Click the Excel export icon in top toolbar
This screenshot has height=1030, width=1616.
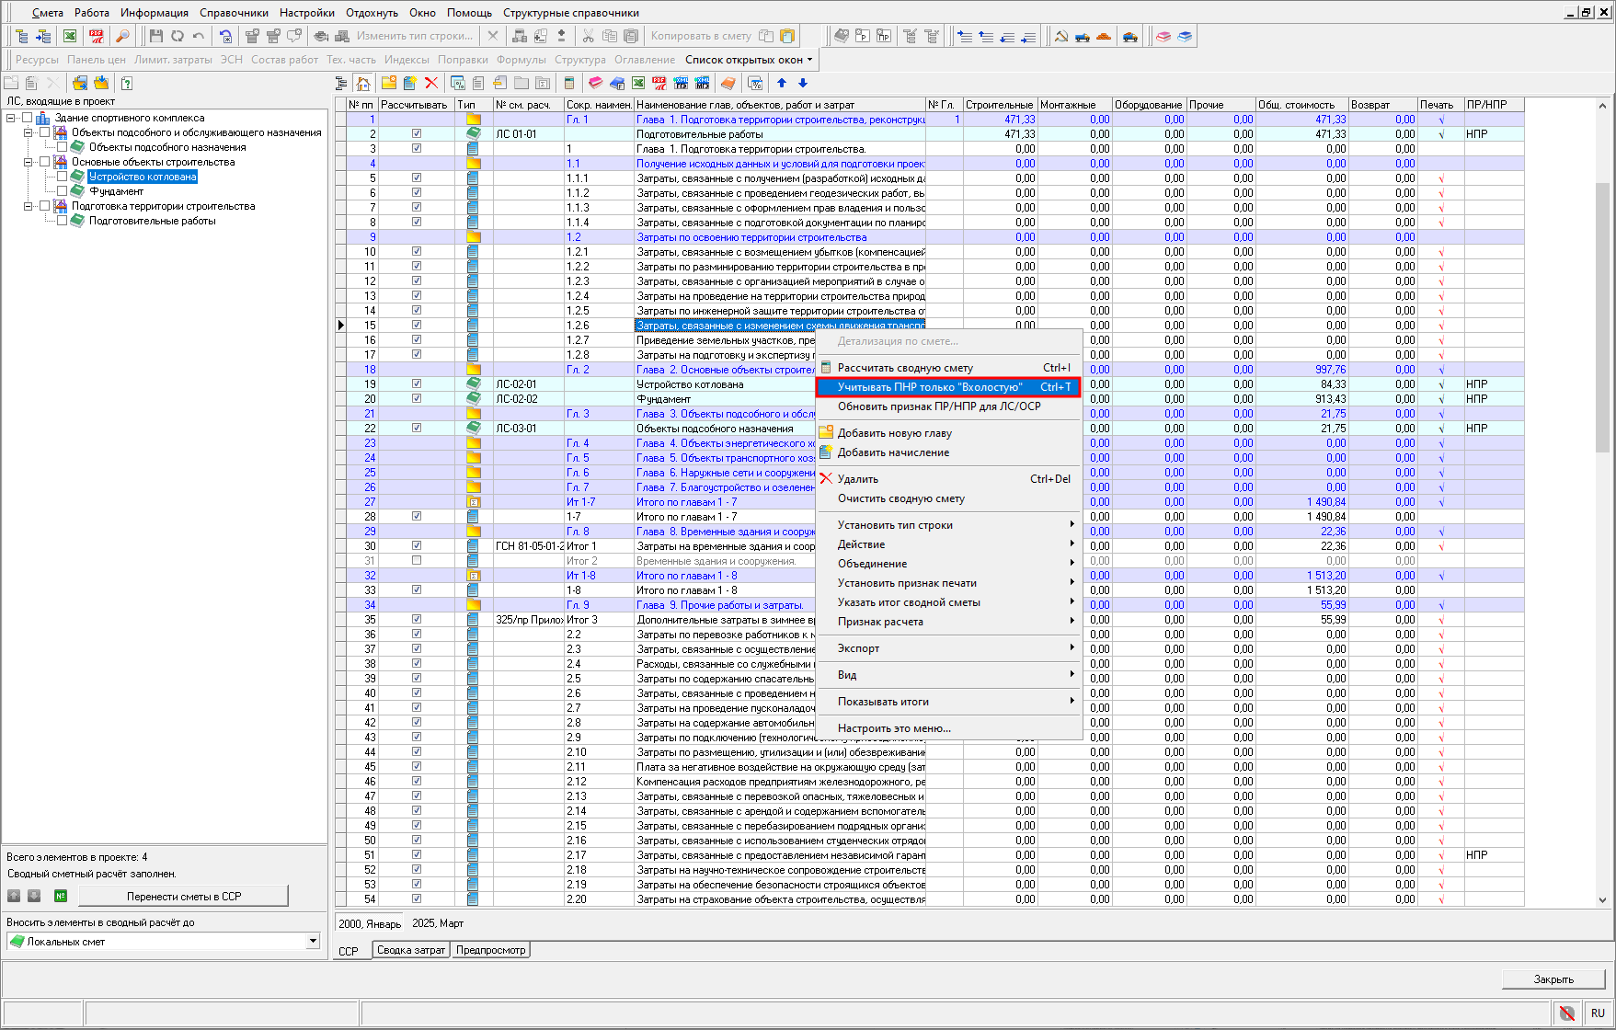pos(70,36)
